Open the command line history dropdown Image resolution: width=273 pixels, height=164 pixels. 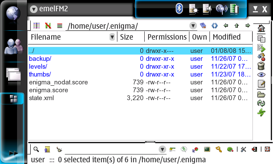[x=162, y=149]
